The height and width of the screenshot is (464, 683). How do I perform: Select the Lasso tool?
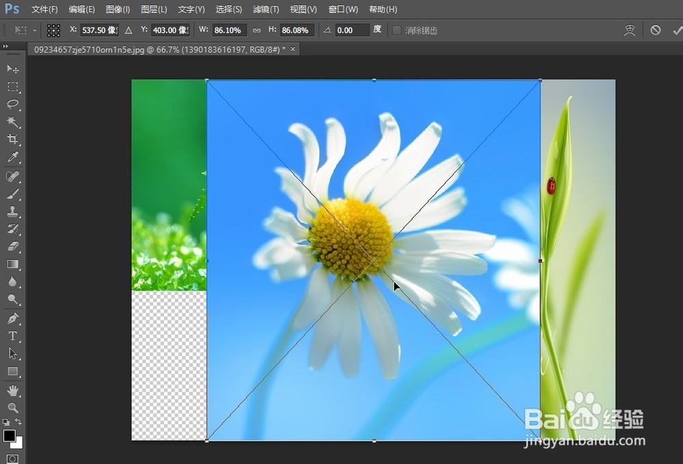[x=12, y=104]
